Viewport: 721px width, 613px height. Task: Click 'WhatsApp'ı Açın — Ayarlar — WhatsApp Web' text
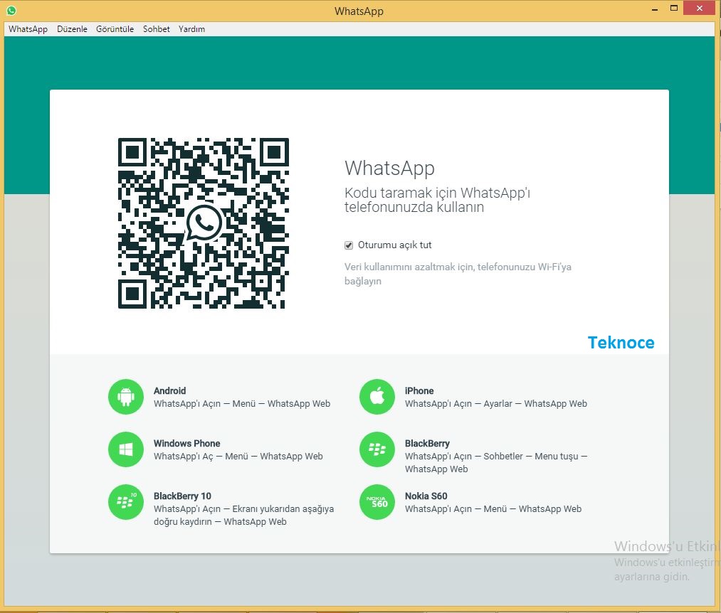tap(495, 404)
